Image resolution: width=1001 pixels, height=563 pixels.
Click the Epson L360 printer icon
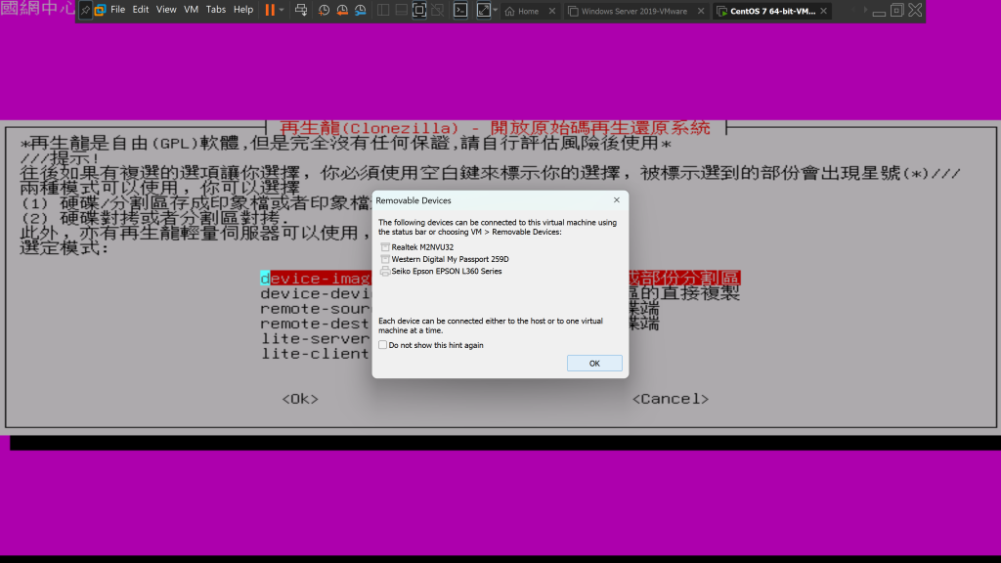(x=385, y=272)
